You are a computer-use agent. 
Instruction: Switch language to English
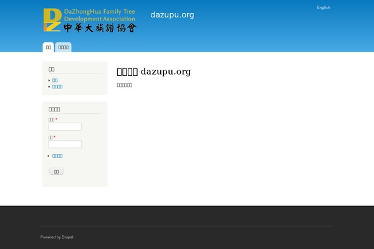(x=324, y=7)
